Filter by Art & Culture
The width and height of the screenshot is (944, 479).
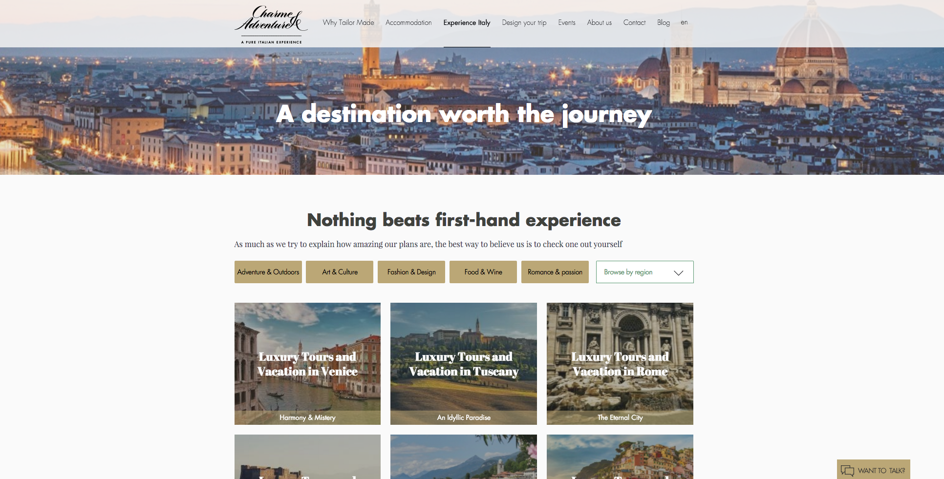tap(340, 272)
